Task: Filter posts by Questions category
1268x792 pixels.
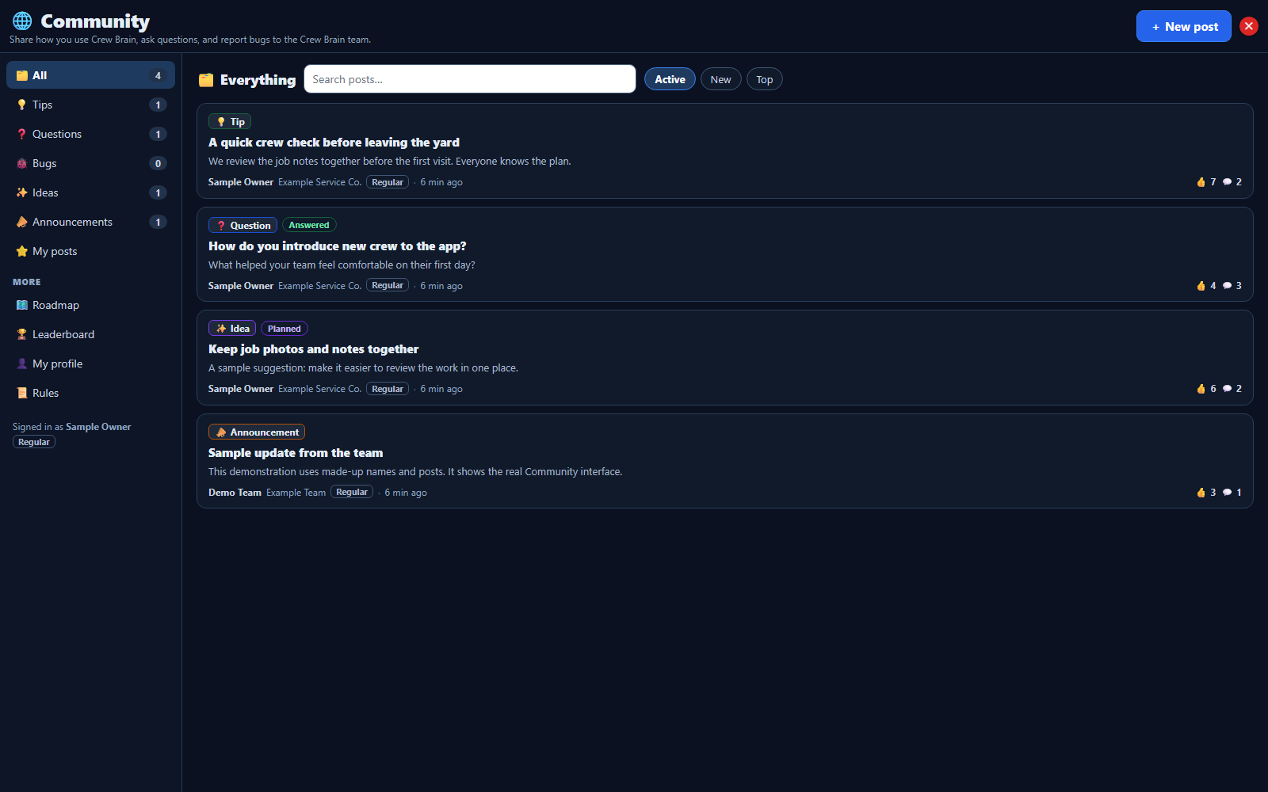Action: 90,134
